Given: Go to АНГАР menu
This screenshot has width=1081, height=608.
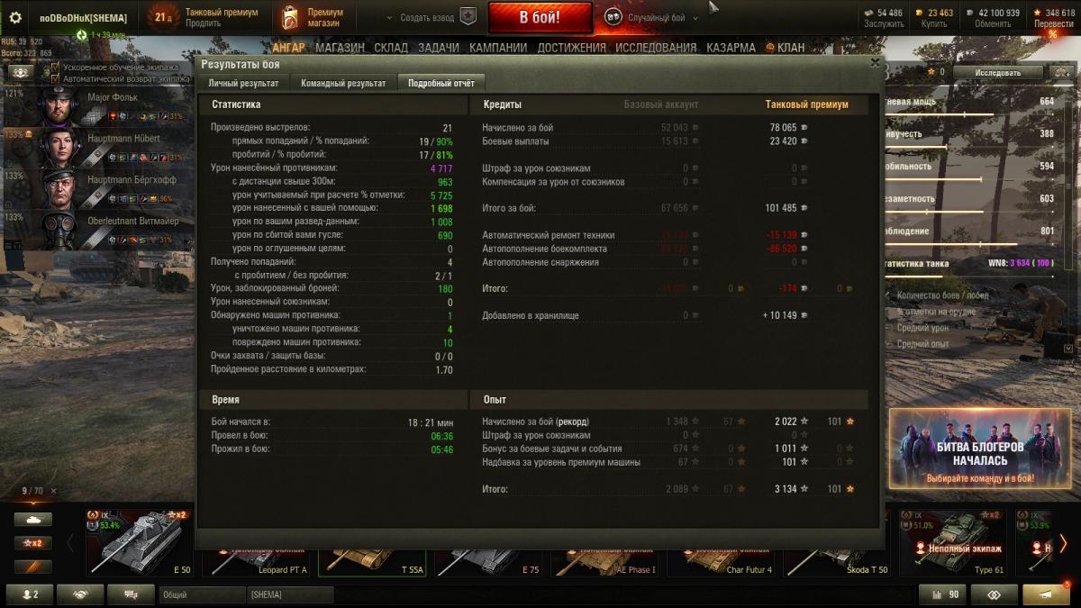Looking at the screenshot, I should click(289, 48).
